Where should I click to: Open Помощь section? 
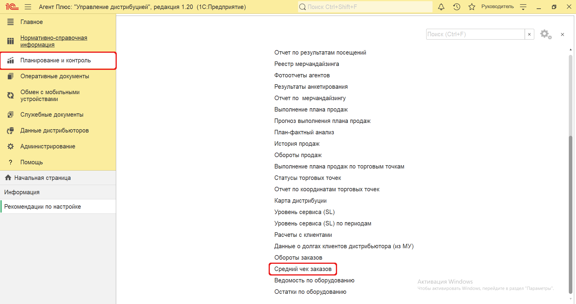[x=32, y=162]
